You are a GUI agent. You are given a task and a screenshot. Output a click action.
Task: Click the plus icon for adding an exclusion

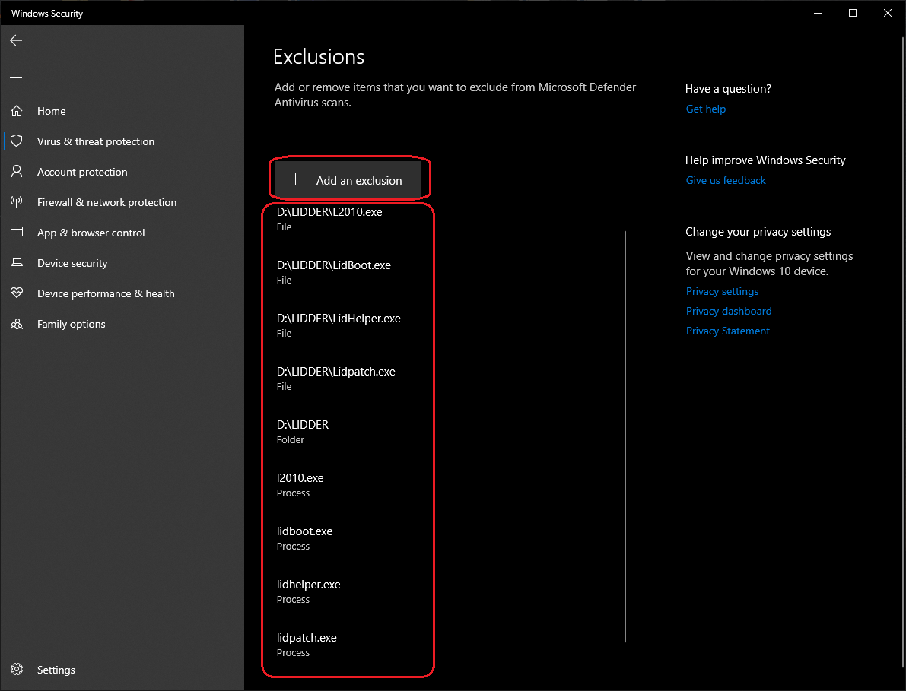coord(295,179)
